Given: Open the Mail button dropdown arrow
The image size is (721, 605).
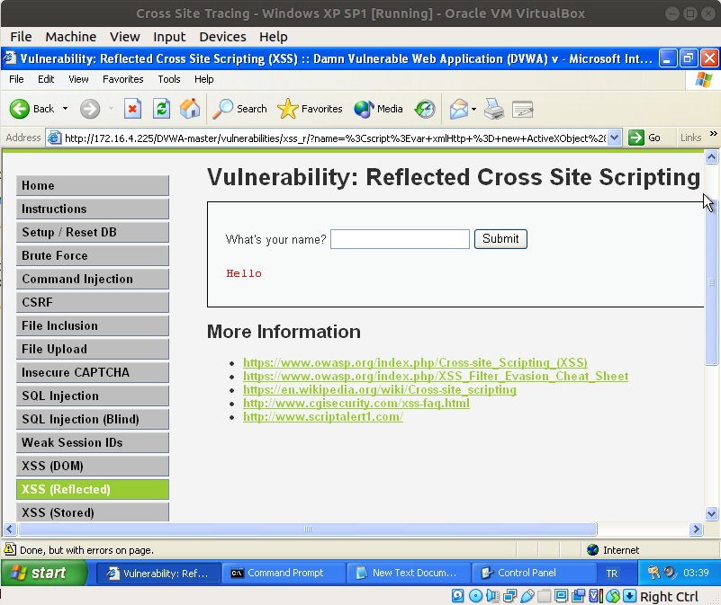Looking at the screenshot, I should tap(473, 110).
